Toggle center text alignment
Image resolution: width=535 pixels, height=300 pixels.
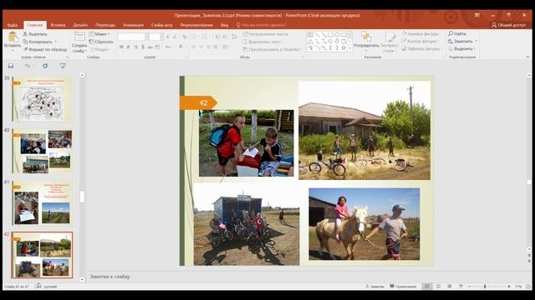(x=201, y=47)
